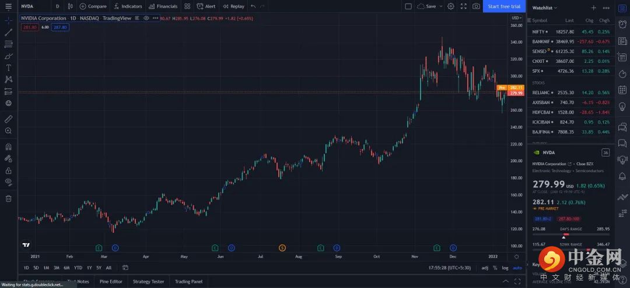Undo the last chart action
This screenshot has width=630, height=288.
(x=253, y=6)
